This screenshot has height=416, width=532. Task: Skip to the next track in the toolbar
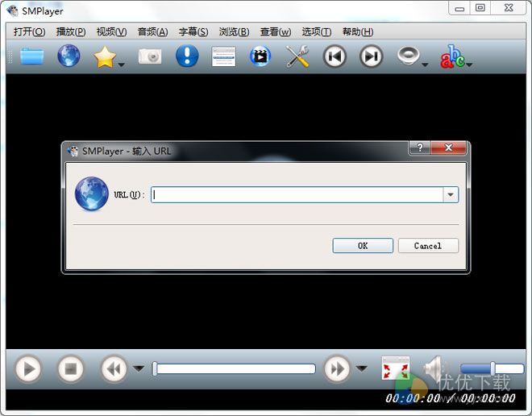(371, 56)
